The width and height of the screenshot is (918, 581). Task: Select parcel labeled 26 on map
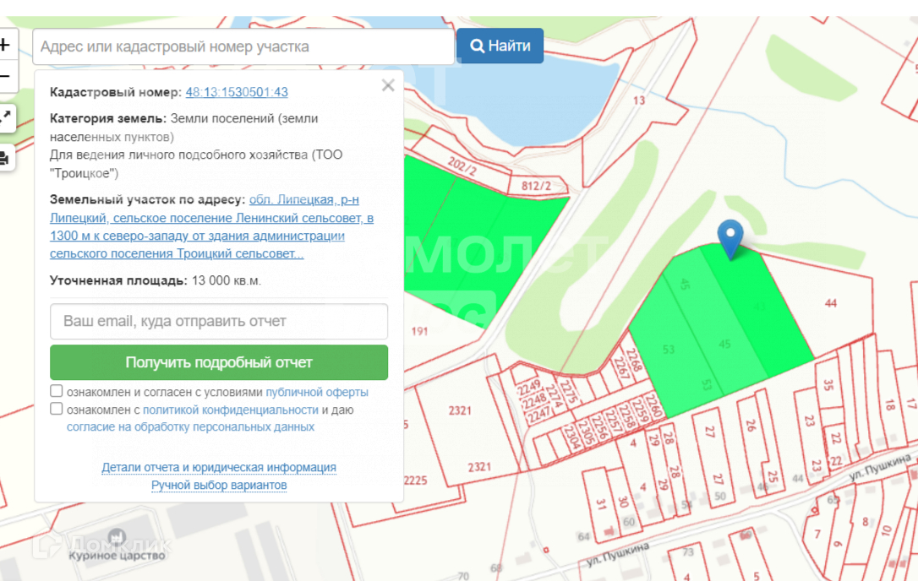click(751, 425)
